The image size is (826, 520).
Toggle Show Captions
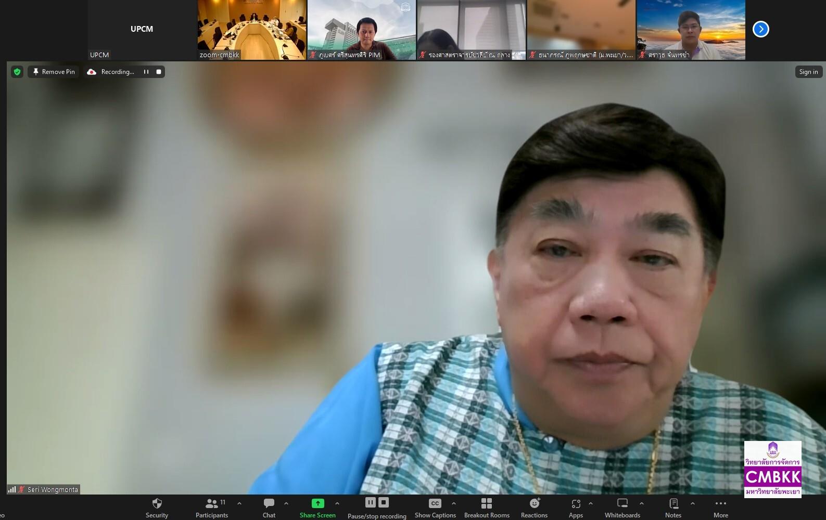[x=435, y=508]
